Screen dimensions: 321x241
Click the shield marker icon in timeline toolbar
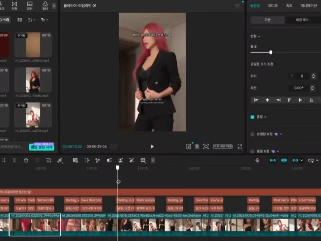37,160
